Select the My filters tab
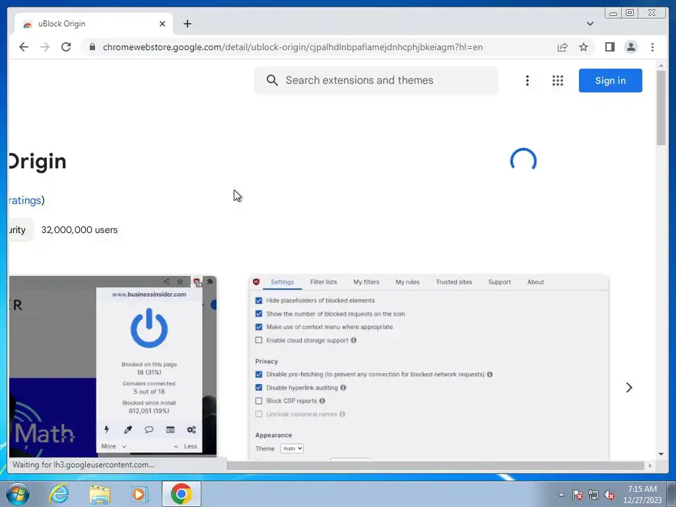This screenshot has height=507, width=676. (366, 282)
